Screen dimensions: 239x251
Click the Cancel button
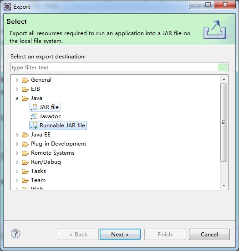coord(209,235)
